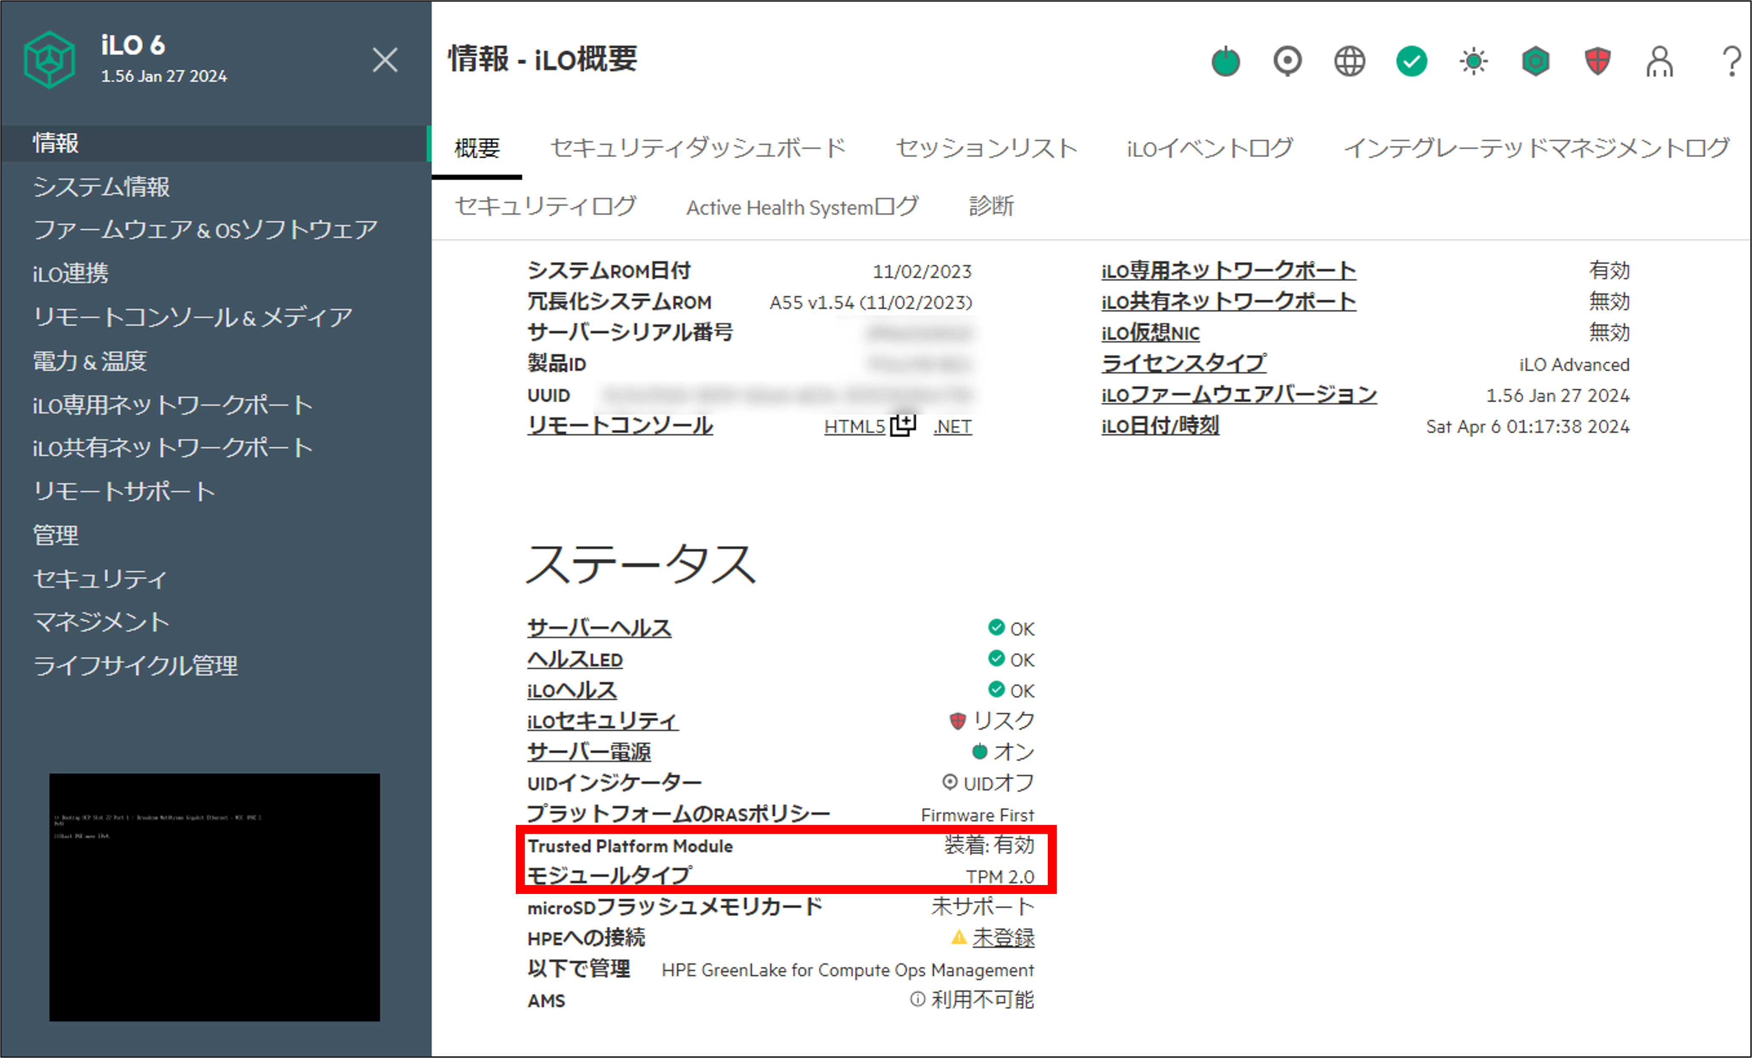
Task: Click the iLO Advanced license value
Action: pyautogui.click(x=1574, y=364)
